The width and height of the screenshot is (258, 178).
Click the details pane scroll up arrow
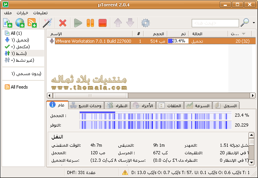pos(251,135)
